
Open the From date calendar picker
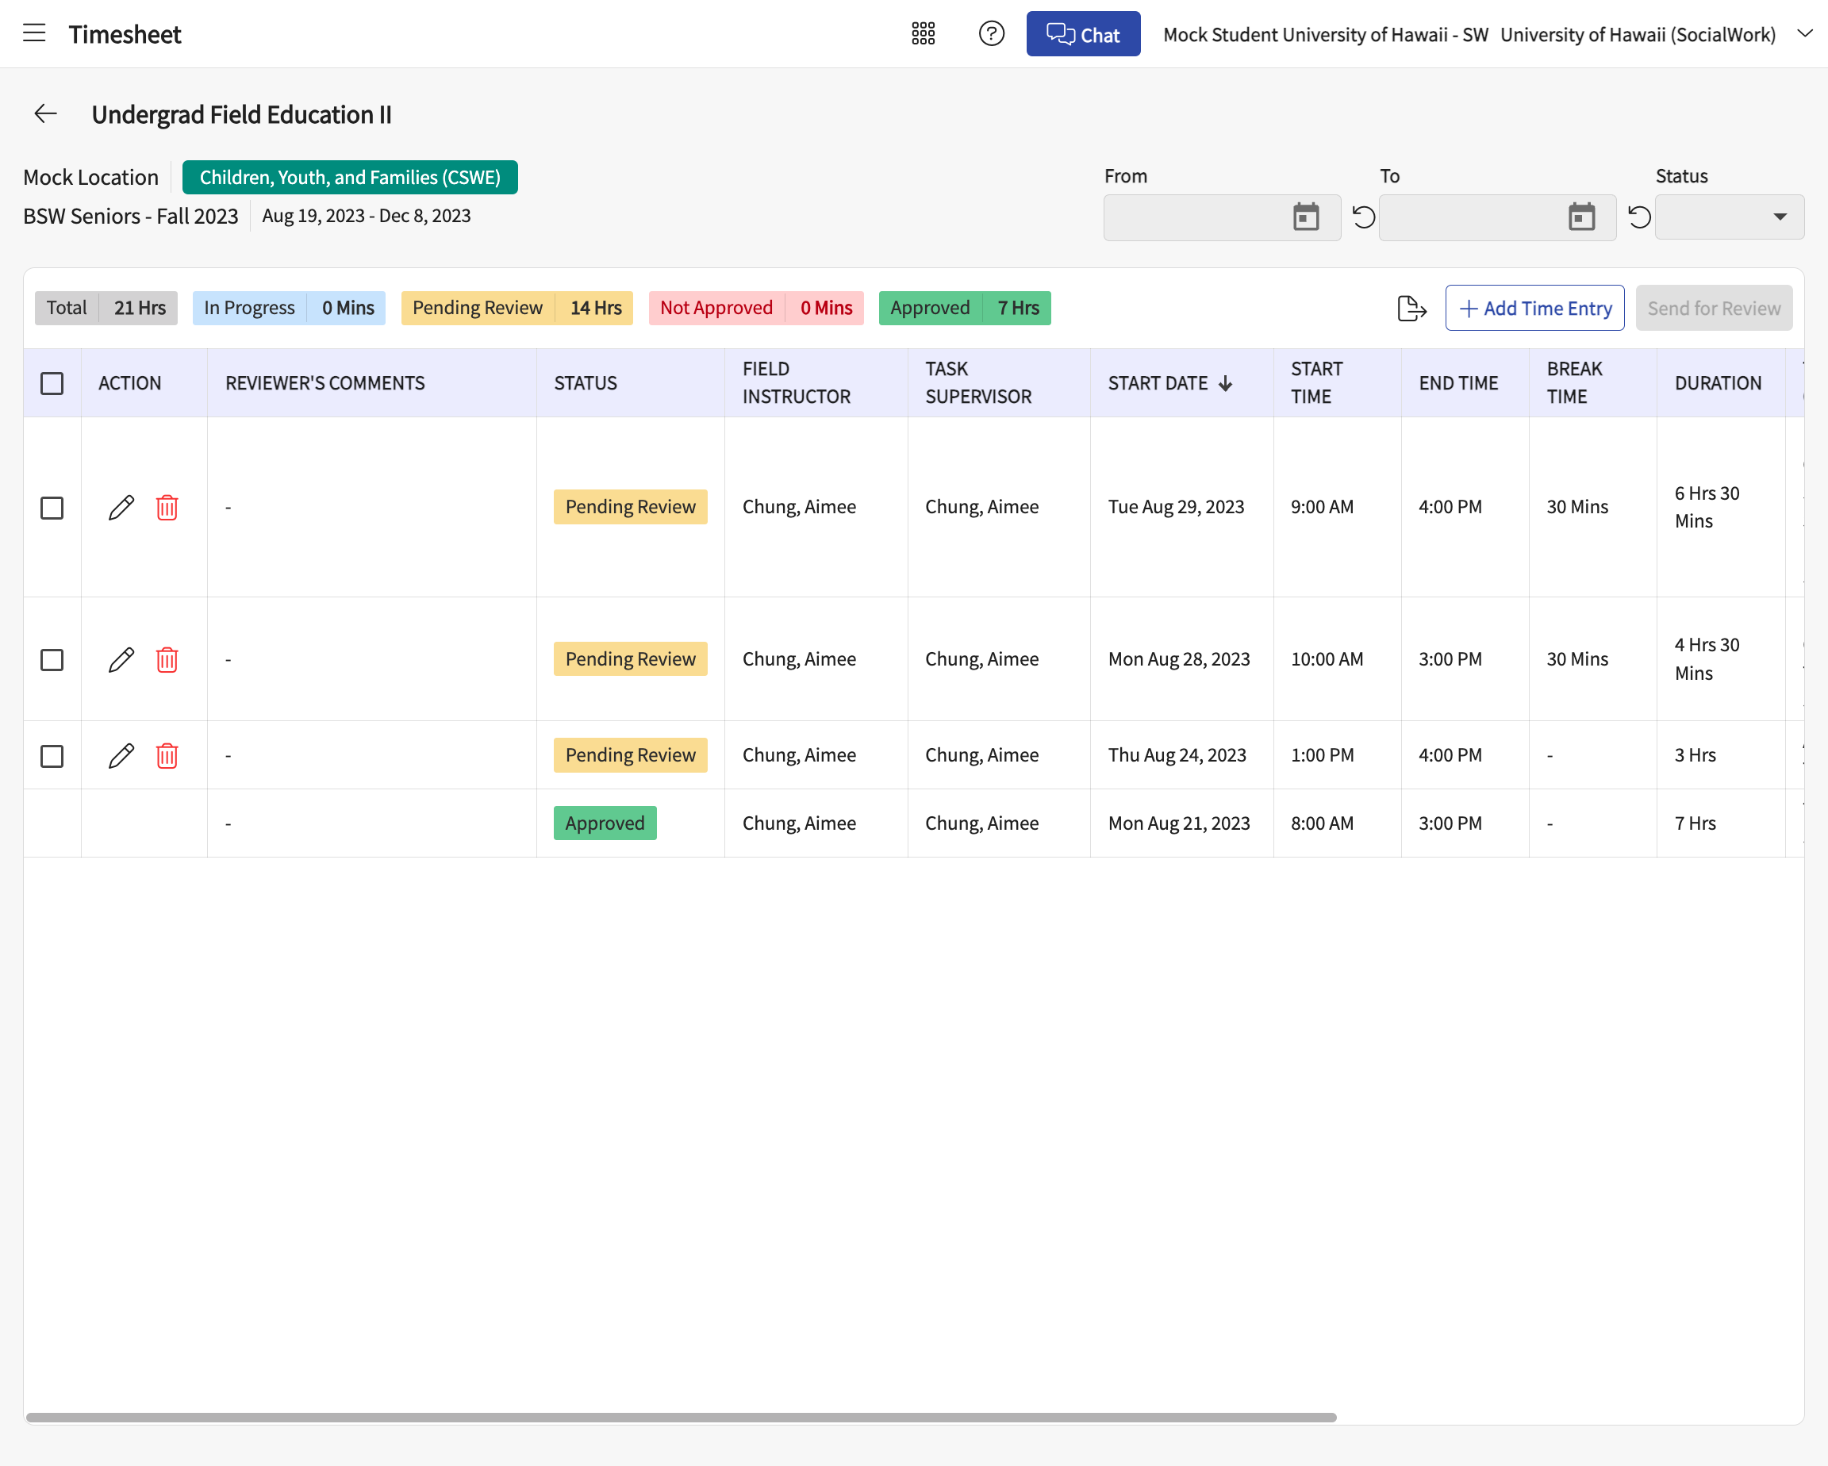[x=1306, y=217]
